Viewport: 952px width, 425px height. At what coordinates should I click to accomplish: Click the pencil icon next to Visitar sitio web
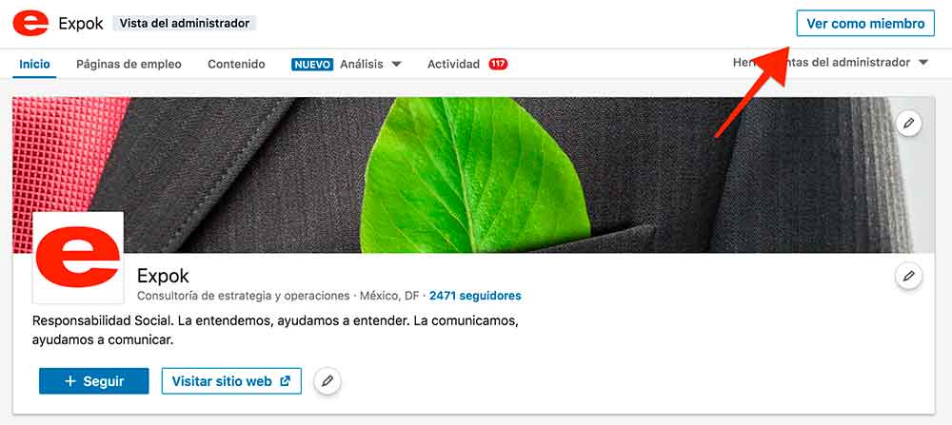(327, 381)
